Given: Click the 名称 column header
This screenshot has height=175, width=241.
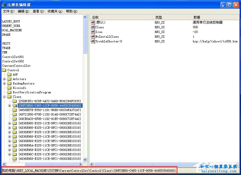Looking at the screenshot, I should [x=122, y=17].
